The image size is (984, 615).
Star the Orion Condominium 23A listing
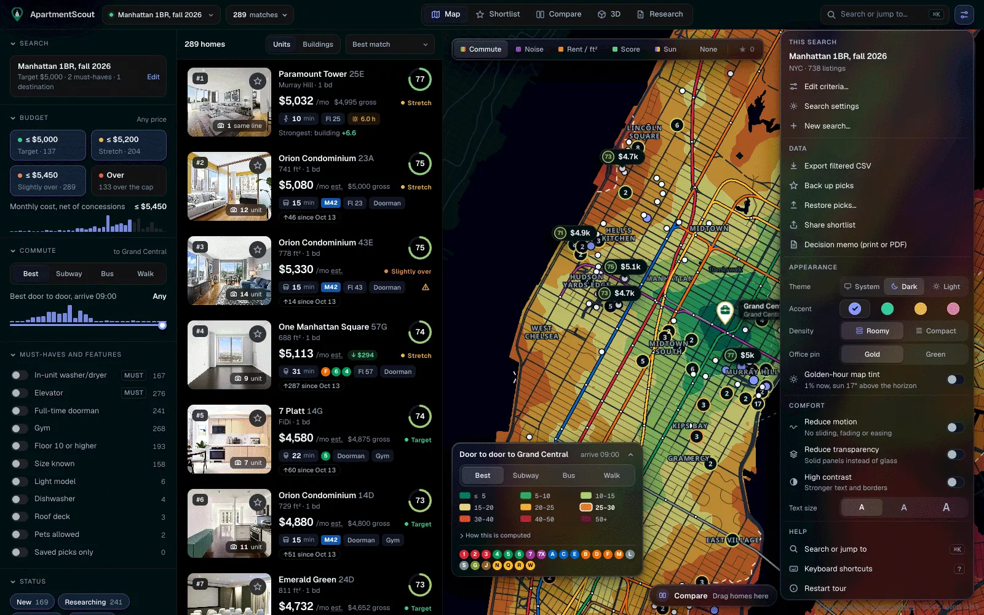[x=258, y=165]
